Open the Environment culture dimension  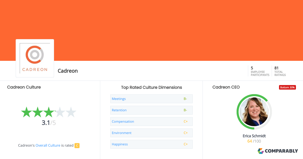151,133
